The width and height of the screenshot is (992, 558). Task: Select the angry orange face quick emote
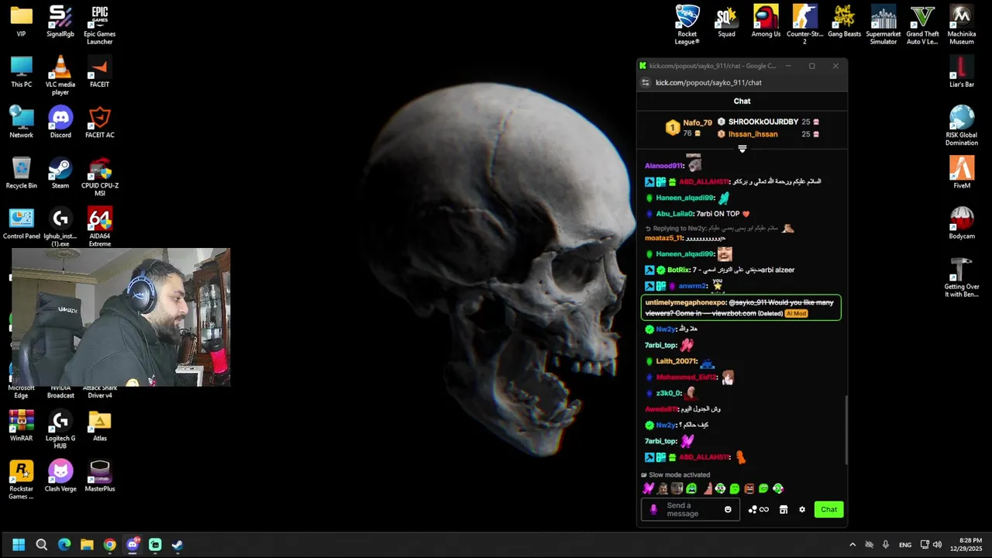(749, 488)
